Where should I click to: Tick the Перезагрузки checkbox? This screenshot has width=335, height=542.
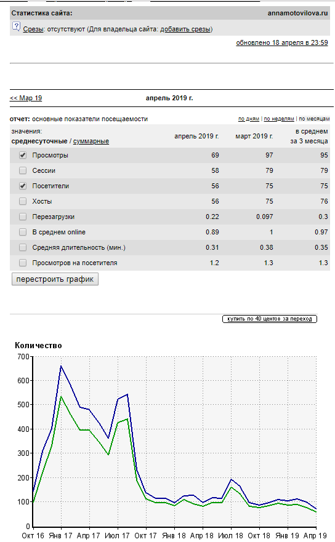pyautogui.click(x=23, y=217)
